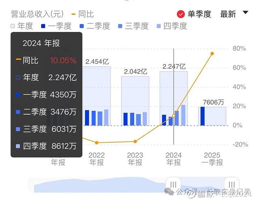Toggle the 一季度 legend series
Image resolution: width=259 pixels, height=202 pixels.
pyautogui.click(x=56, y=26)
